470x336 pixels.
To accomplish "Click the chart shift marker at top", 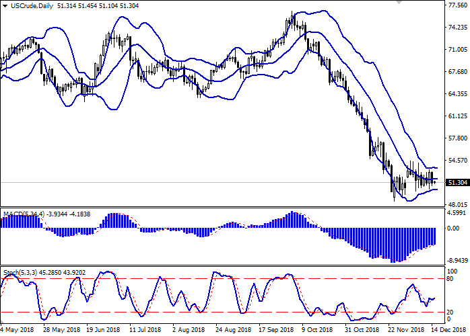I will (401, 3).
